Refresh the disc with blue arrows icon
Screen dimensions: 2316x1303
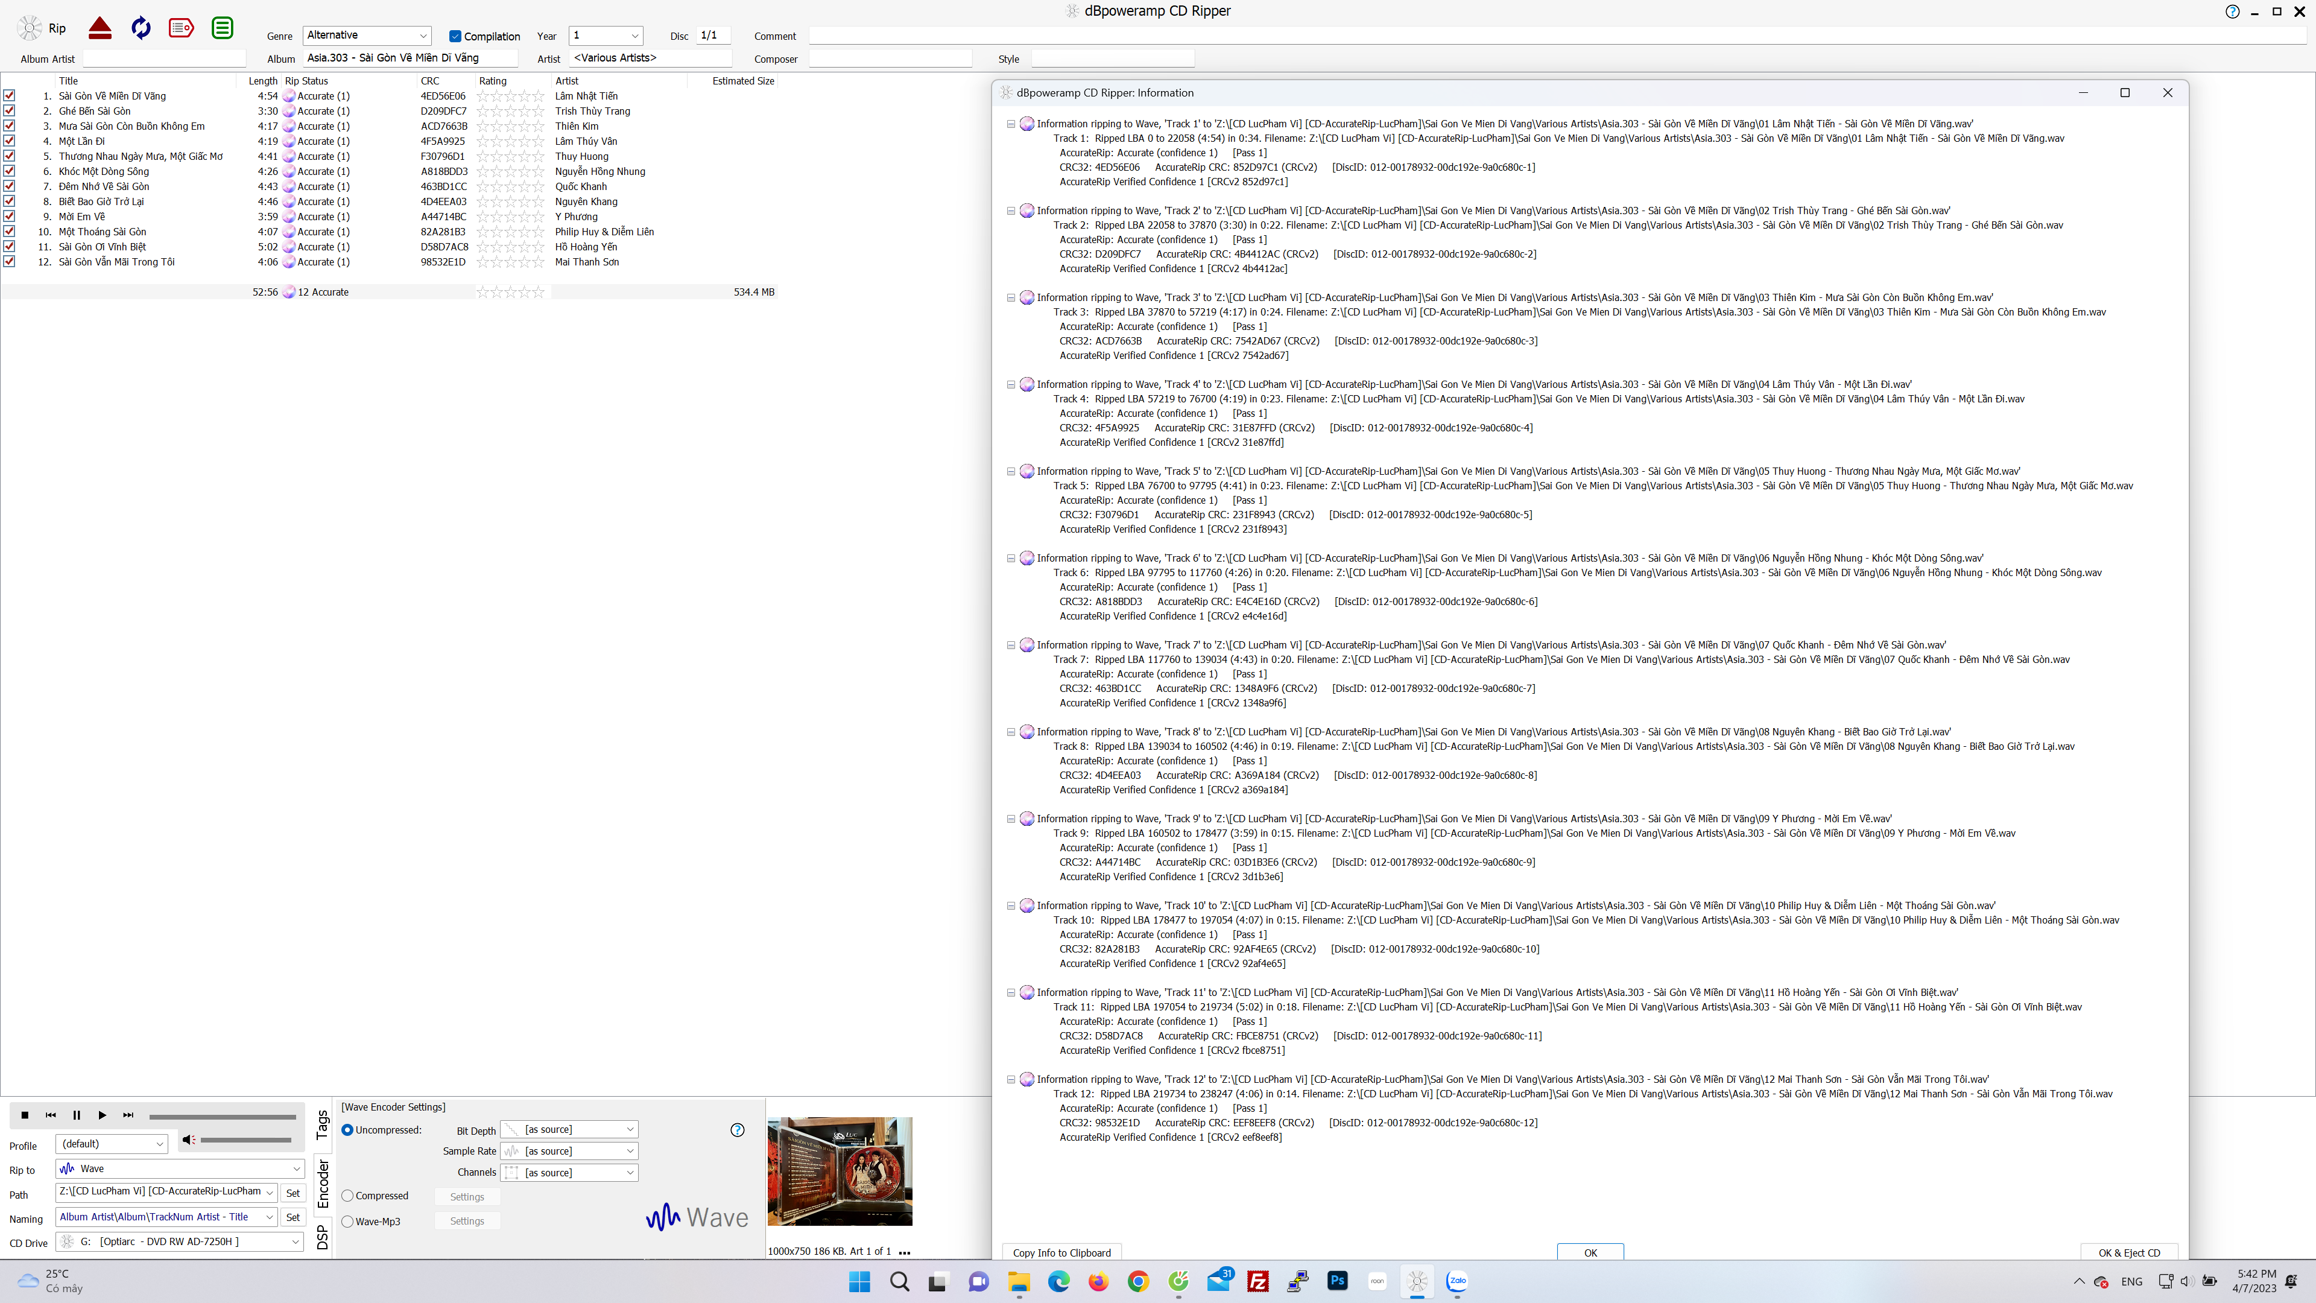[141, 28]
